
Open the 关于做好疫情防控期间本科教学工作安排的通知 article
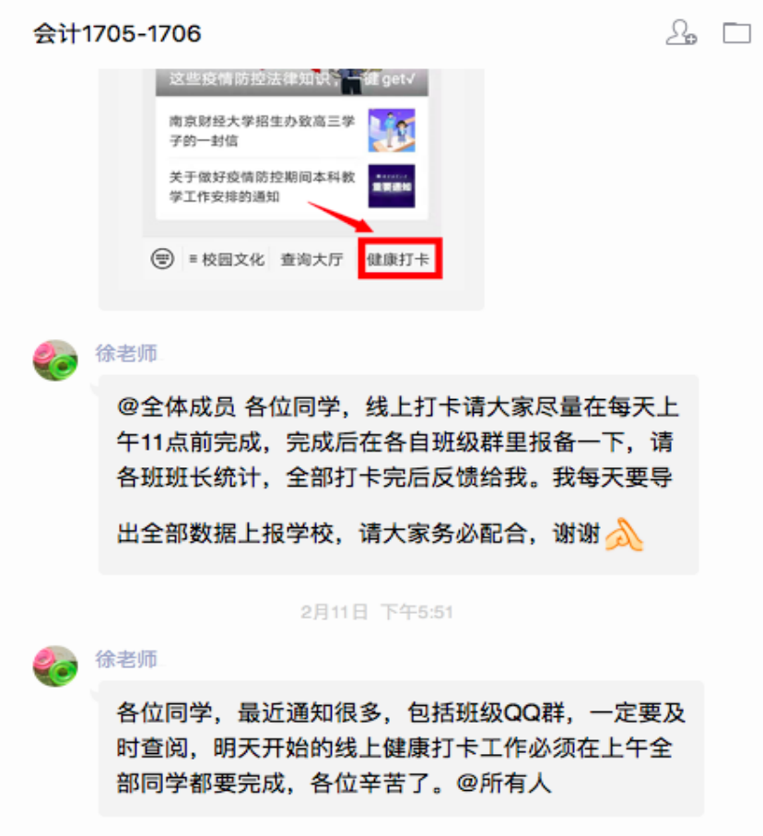coord(262,186)
